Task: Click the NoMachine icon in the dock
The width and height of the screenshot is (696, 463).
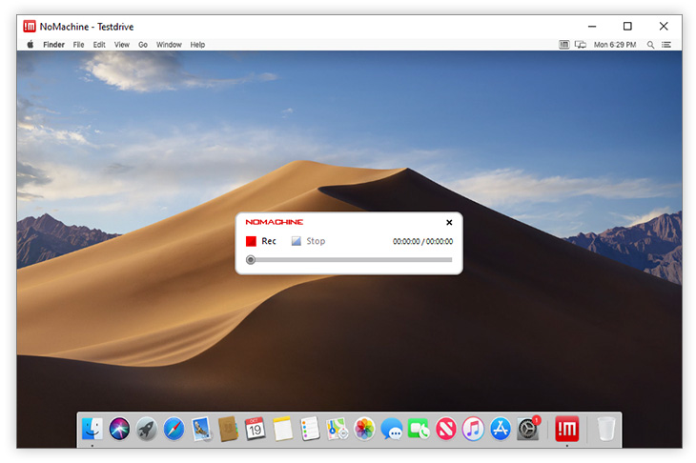Action: click(567, 429)
